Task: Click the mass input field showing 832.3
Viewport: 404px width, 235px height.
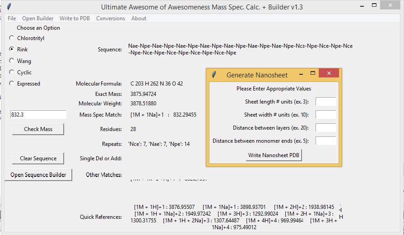Action: 38,115
